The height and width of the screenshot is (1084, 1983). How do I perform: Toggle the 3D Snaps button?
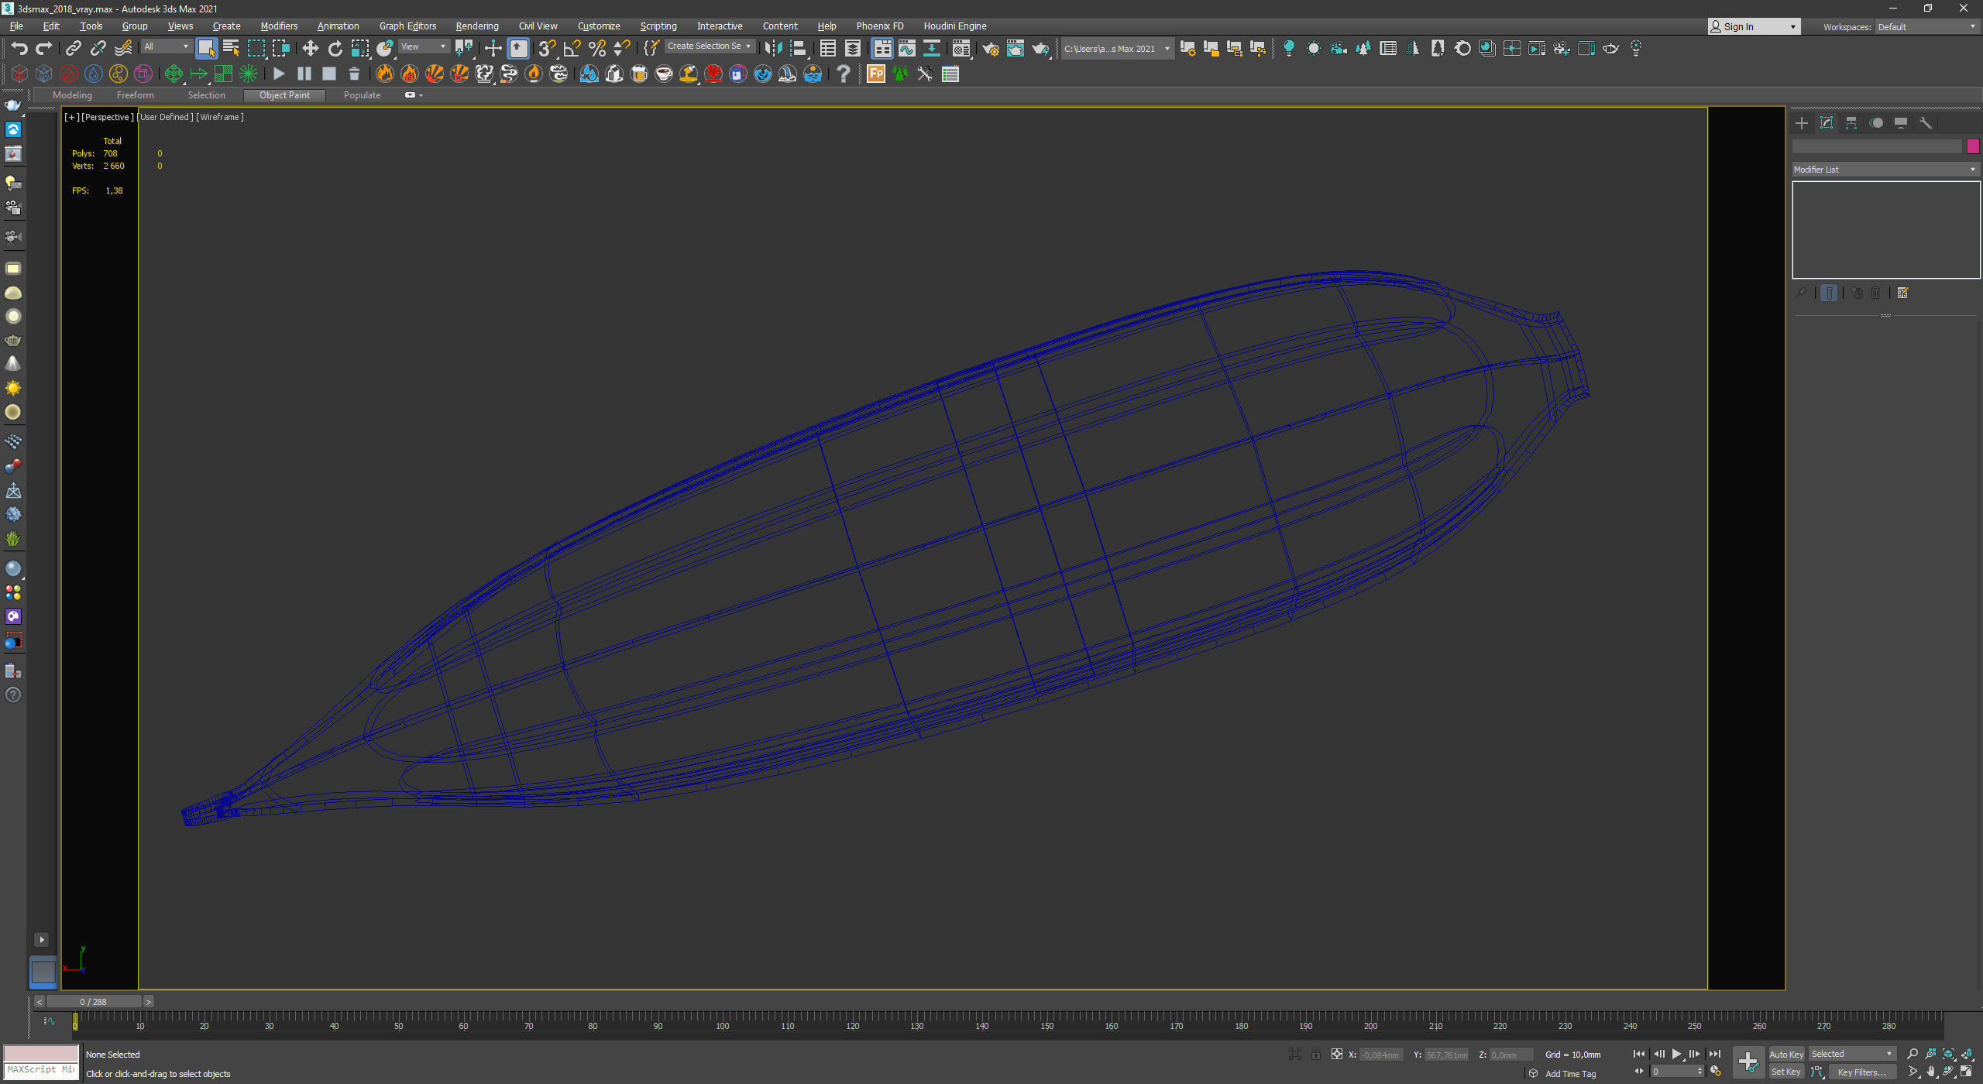click(x=547, y=49)
